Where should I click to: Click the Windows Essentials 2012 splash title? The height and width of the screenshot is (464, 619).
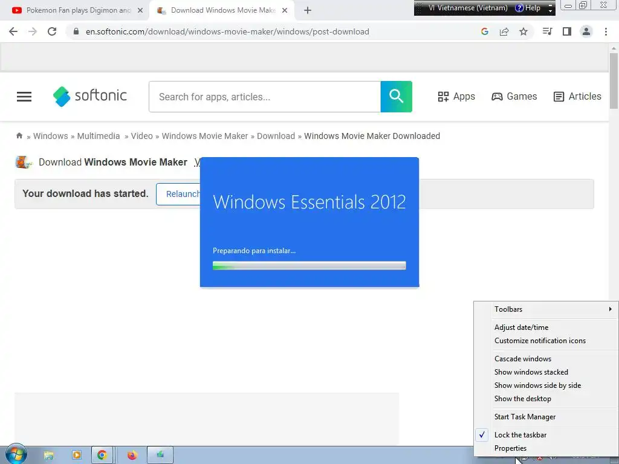[x=309, y=202]
